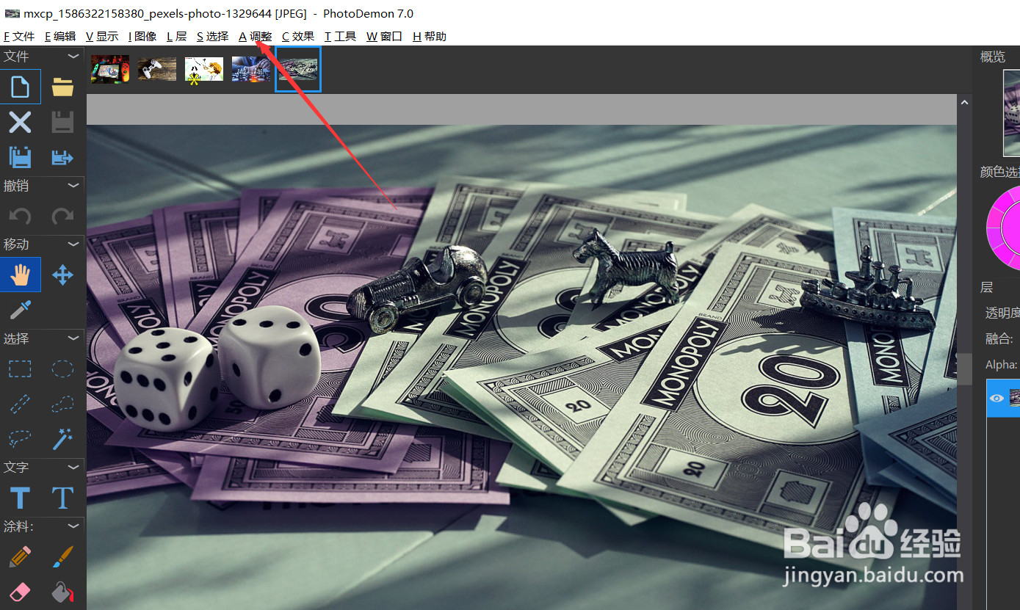Screen dimensions: 1020x610
Task: Create a new image with the blank page icon
Action: click(x=20, y=87)
